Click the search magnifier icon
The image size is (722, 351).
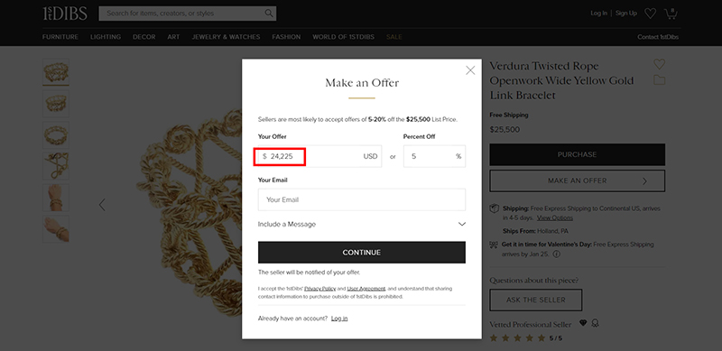(x=269, y=14)
